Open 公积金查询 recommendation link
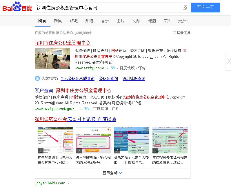231x191 pixels. click(108, 79)
